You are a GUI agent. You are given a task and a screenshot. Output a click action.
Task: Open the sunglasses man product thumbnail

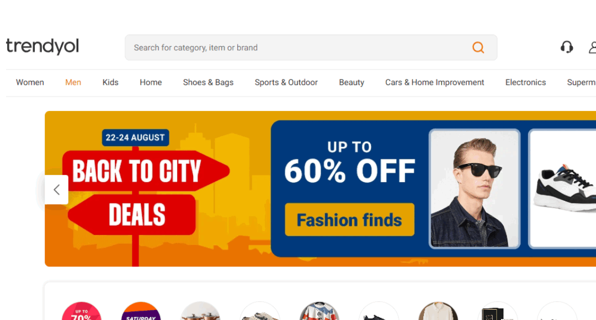(x=475, y=189)
